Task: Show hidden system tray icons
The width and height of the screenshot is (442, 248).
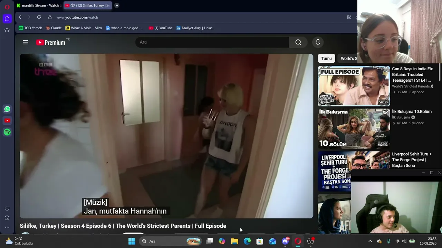Action: [x=370, y=241]
